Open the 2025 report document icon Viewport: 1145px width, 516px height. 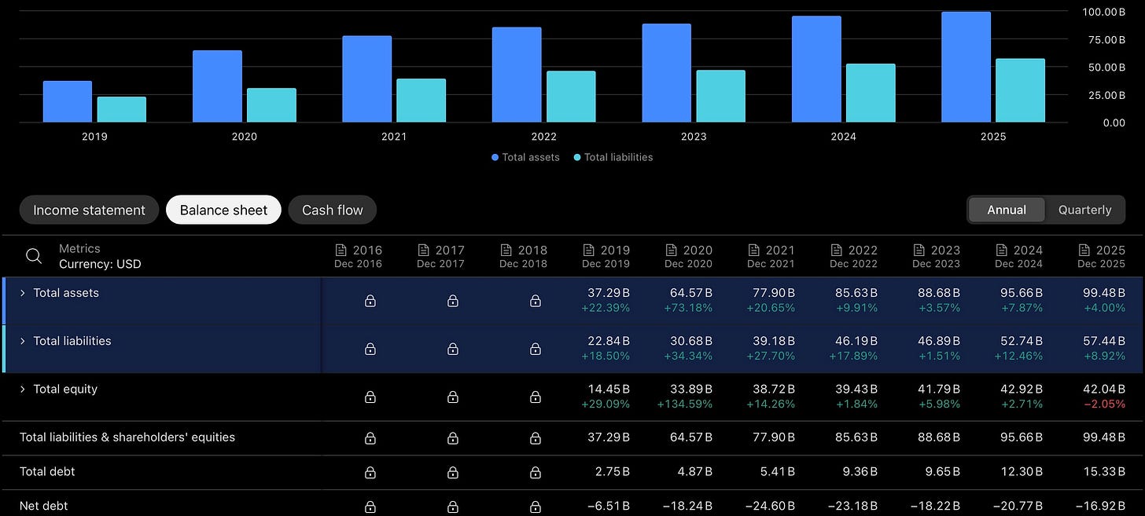click(x=1083, y=250)
